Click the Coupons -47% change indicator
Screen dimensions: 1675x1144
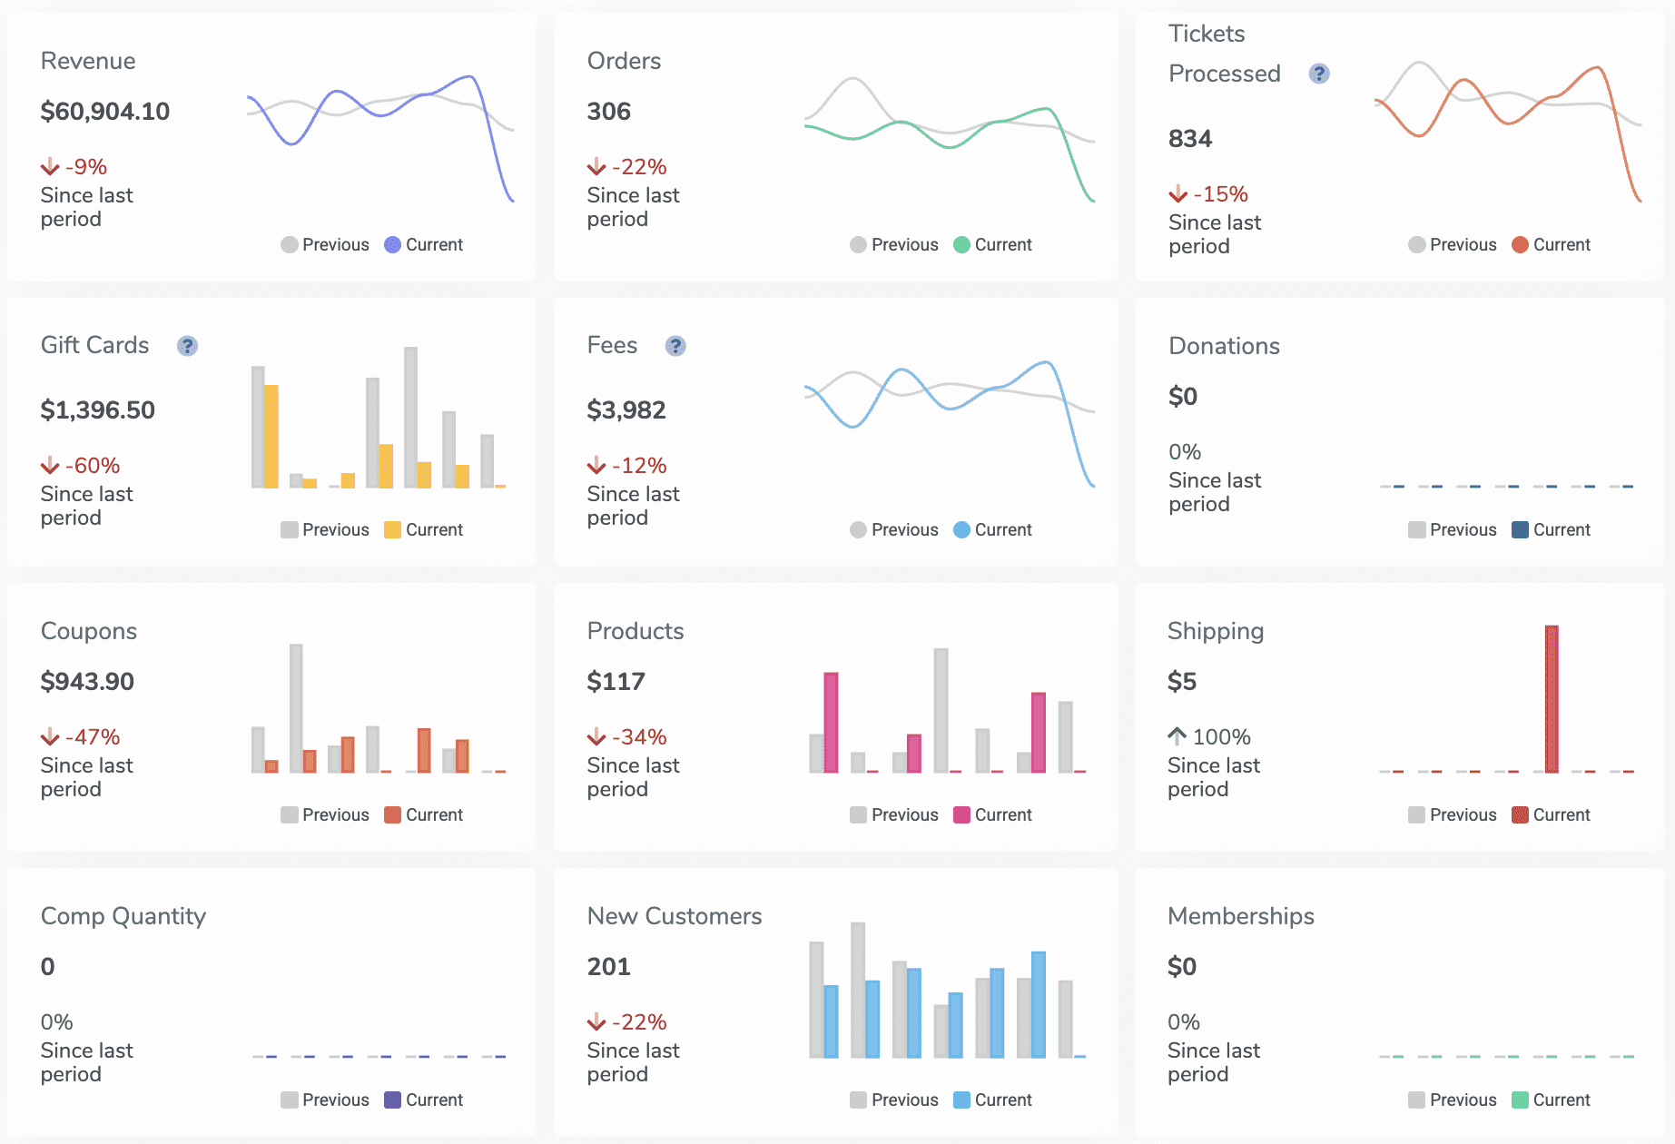click(x=80, y=737)
